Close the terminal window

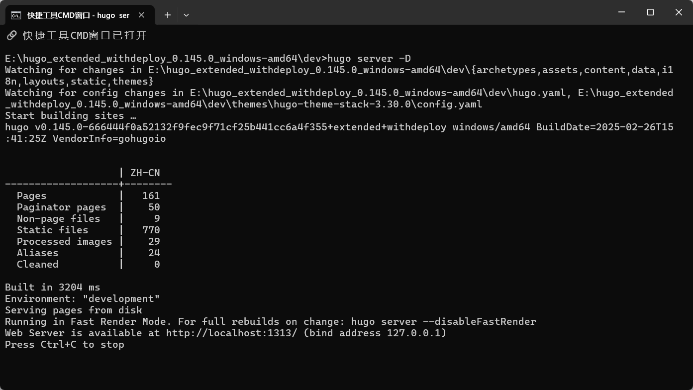point(679,12)
